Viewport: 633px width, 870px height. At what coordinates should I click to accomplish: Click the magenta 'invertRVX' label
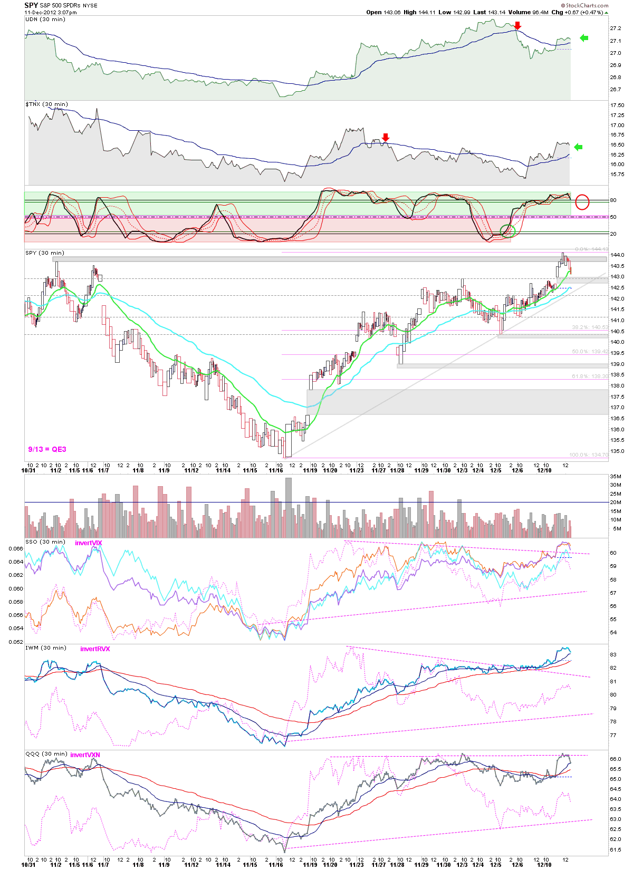click(x=95, y=649)
